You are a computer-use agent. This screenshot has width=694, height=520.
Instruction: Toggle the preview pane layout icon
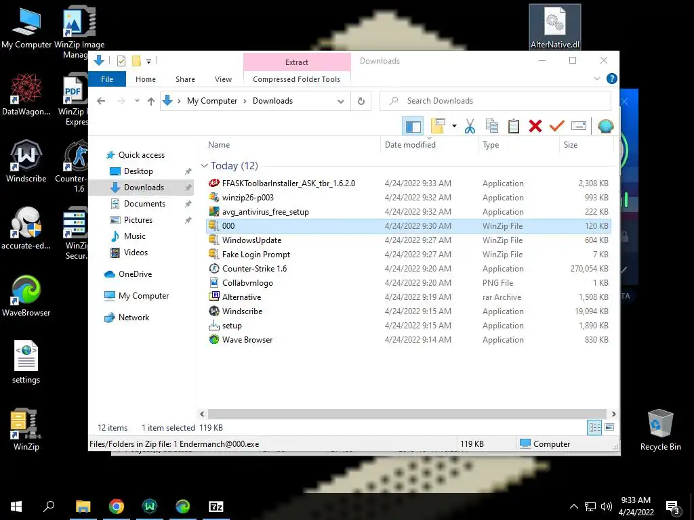coord(413,127)
